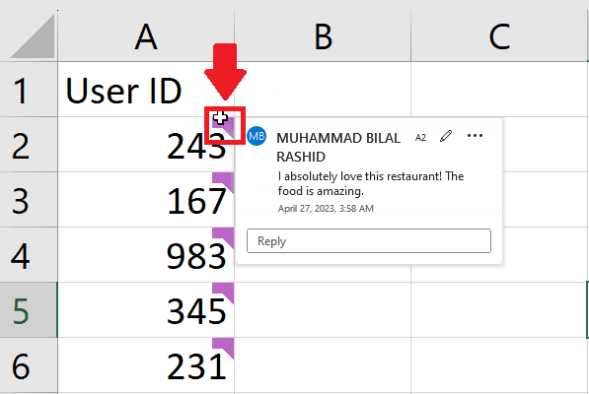
Task: Click the purple comment indicator on cell A3
Action: click(224, 182)
